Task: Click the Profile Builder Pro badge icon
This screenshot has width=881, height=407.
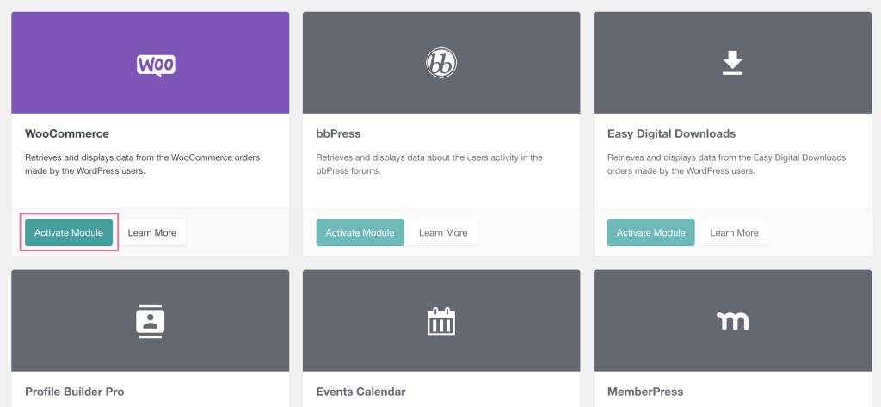Action: (150, 321)
